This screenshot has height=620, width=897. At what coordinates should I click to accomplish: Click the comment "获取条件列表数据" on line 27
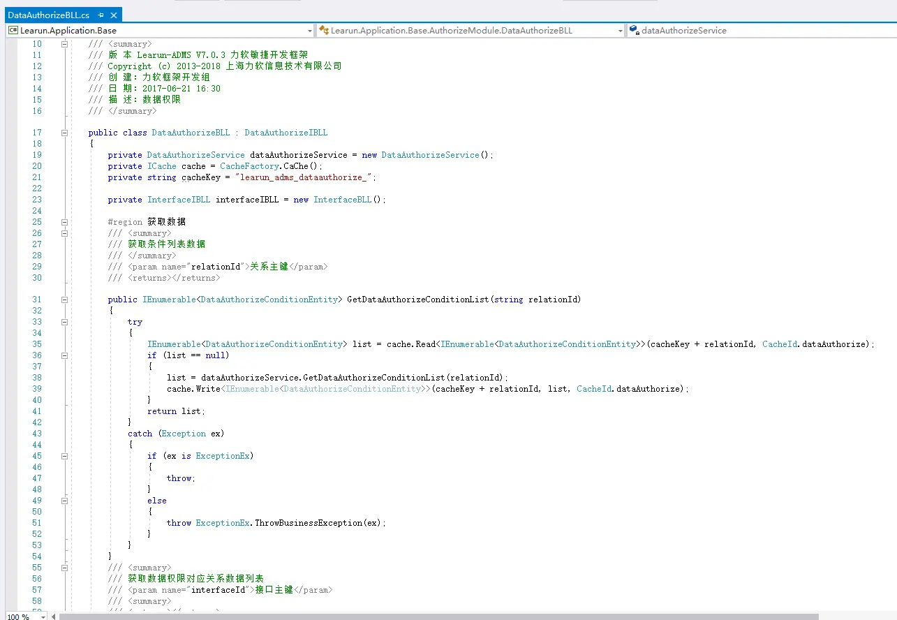click(166, 244)
